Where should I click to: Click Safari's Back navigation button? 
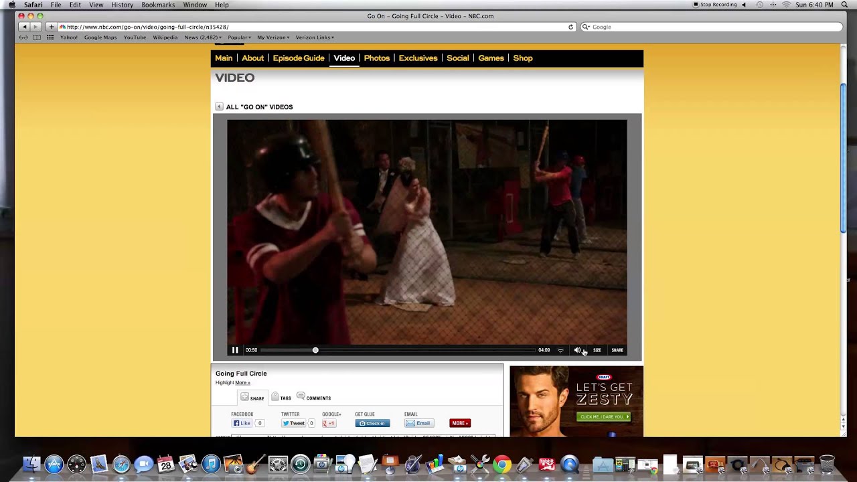[24, 27]
